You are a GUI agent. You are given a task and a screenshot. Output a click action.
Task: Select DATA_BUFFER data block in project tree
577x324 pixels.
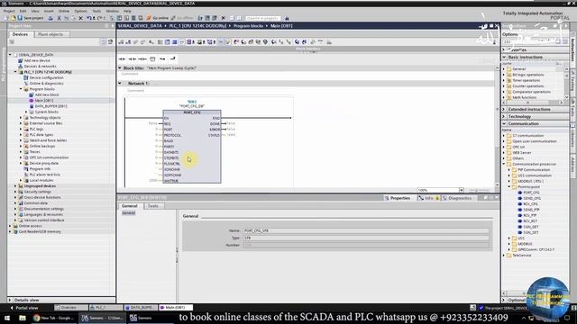(x=50, y=106)
